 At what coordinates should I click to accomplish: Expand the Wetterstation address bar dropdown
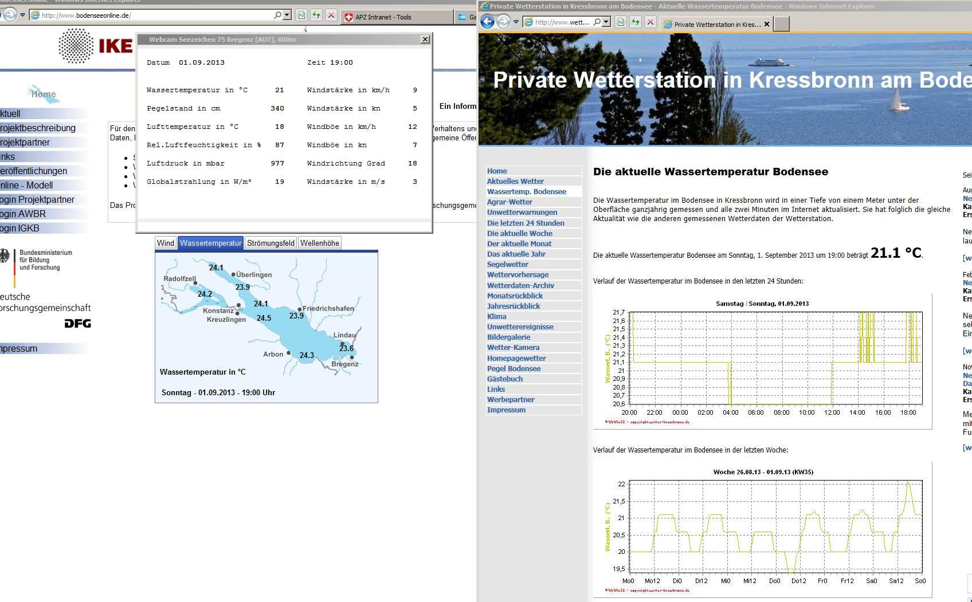click(x=606, y=22)
